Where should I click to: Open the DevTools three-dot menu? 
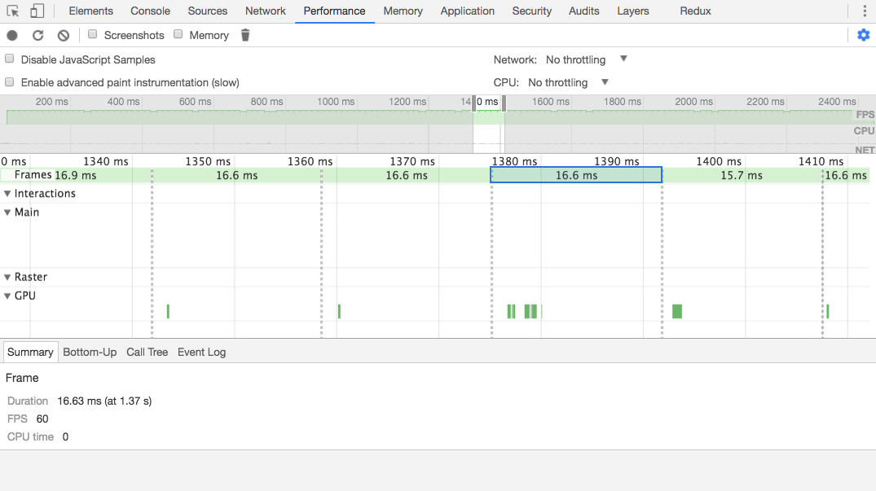(x=865, y=11)
